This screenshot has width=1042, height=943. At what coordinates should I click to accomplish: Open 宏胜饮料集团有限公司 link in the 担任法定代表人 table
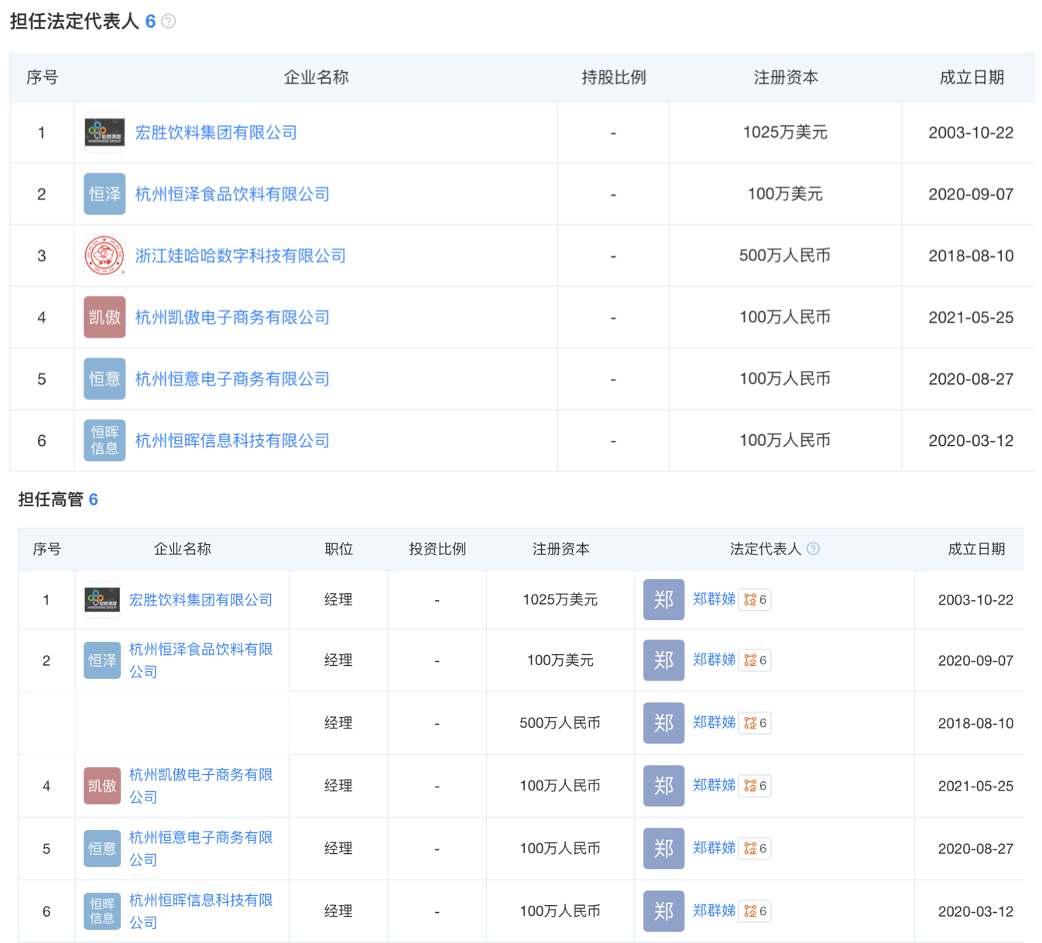click(216, 132)
